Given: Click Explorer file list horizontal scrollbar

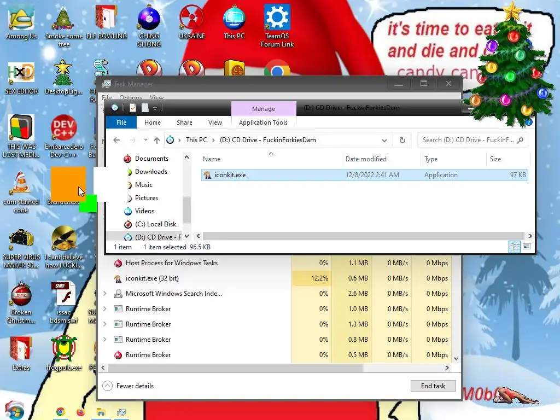Looking at the screenshot, I should pyautogui.click(x=364, y=236).
